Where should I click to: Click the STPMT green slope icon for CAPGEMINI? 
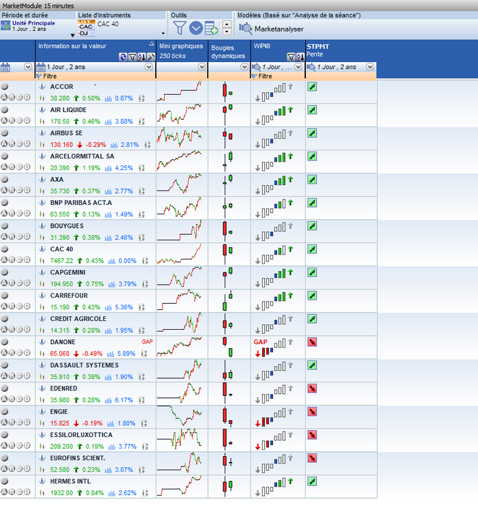(x=312, y=272)
